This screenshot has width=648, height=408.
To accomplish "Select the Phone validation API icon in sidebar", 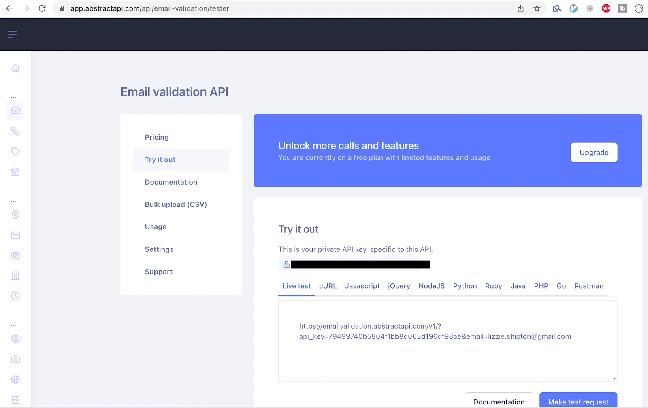I will pos(15,131).
